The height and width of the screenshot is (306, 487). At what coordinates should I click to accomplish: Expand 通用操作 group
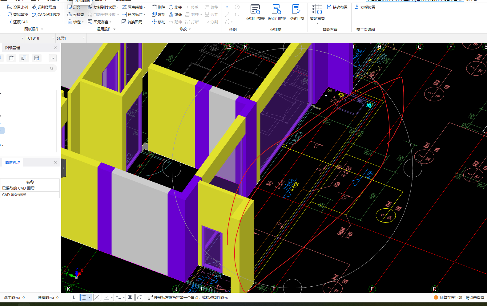pyautogui.click(x=106, y=29)
